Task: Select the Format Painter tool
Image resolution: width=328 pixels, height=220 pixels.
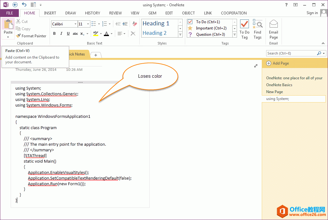Action: [31, 36]
